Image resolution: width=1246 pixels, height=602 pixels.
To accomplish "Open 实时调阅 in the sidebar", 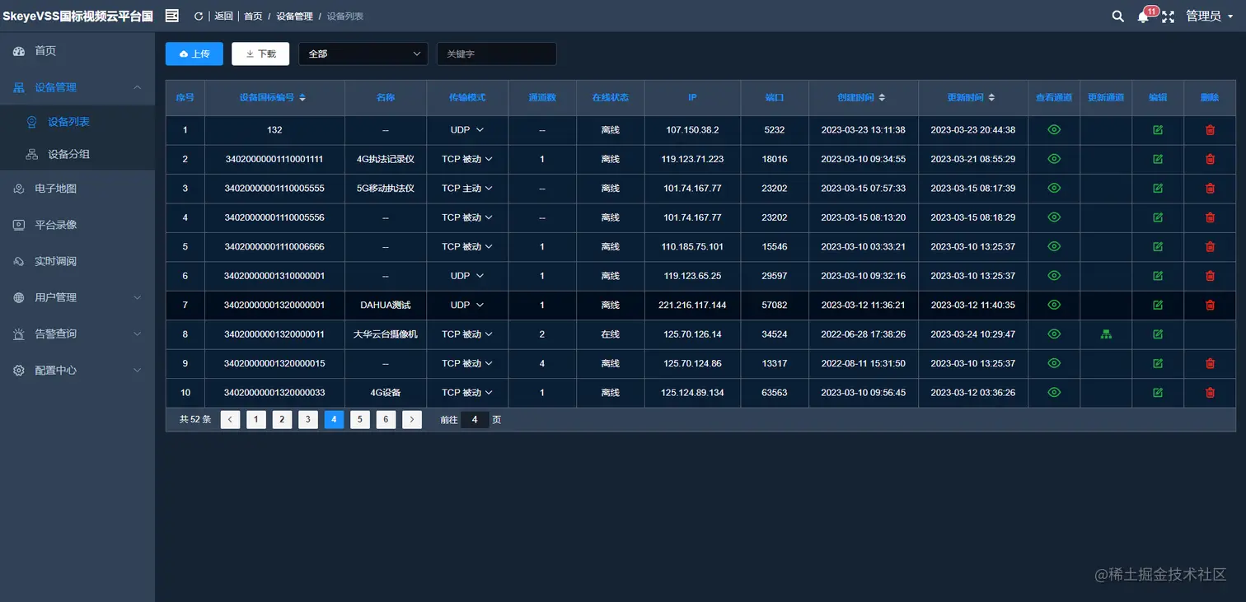I will point(77,261).
